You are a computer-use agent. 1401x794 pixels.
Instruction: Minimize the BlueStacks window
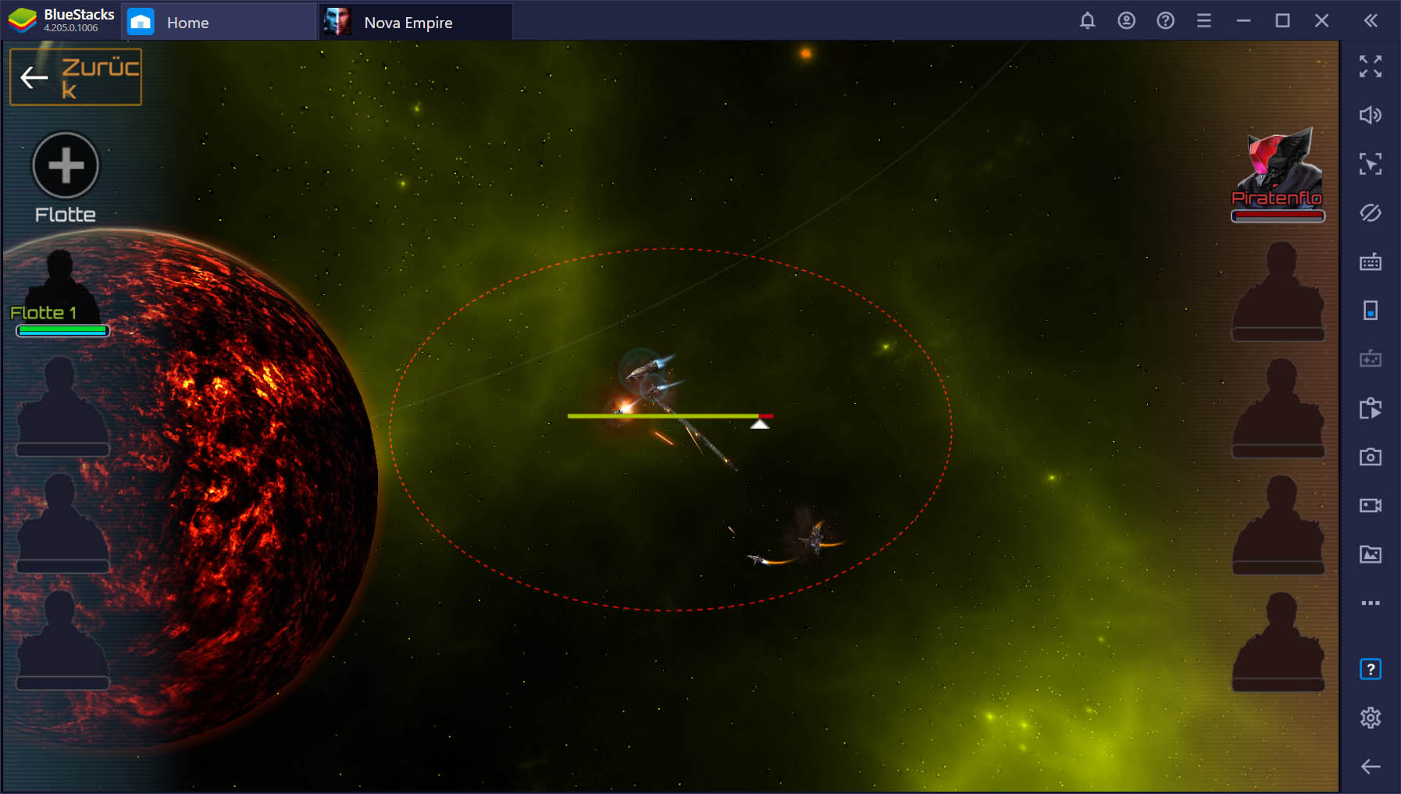[x=1243, y=21]
